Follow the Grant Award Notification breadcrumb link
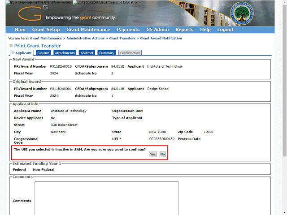The image size is (287, 215). (x=161, y=39)
